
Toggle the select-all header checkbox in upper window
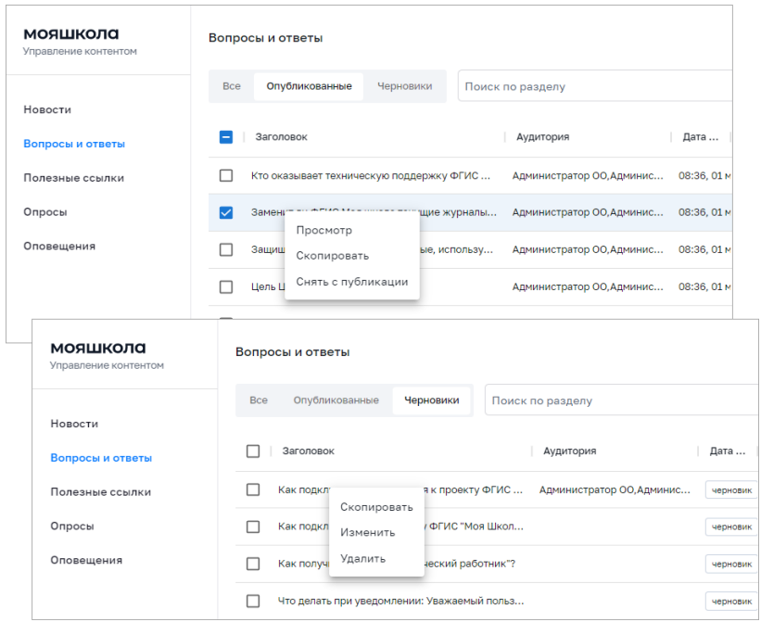click(x=226, y=137)
